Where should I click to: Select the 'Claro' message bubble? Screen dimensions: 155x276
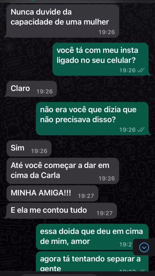click(32, 89)
